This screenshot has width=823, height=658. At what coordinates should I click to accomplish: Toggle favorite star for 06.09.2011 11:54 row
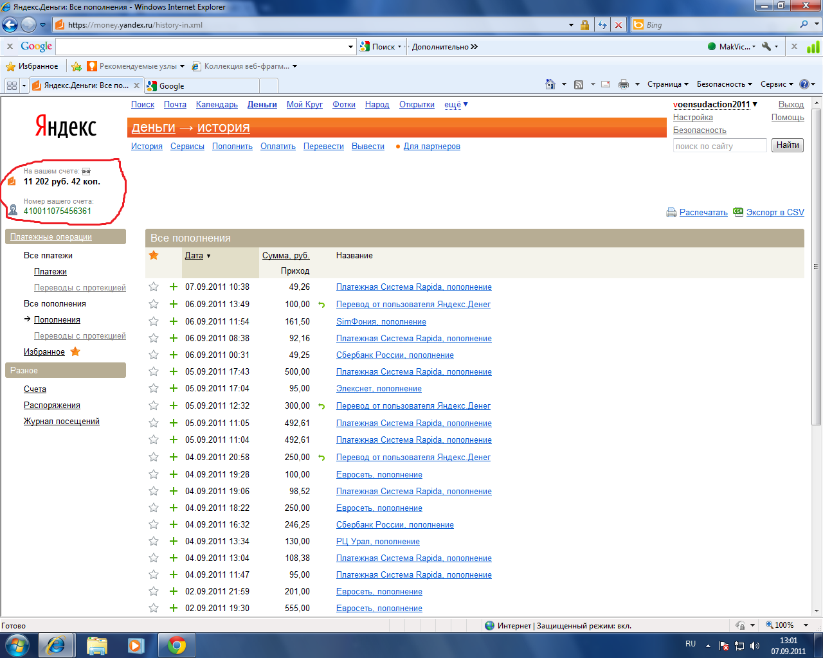[153, 321]
